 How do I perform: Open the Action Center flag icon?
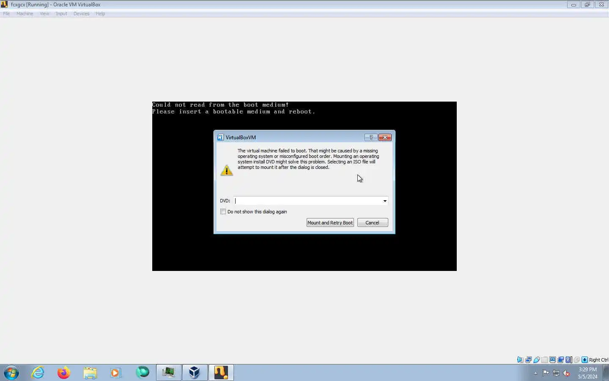pos(546,373)
